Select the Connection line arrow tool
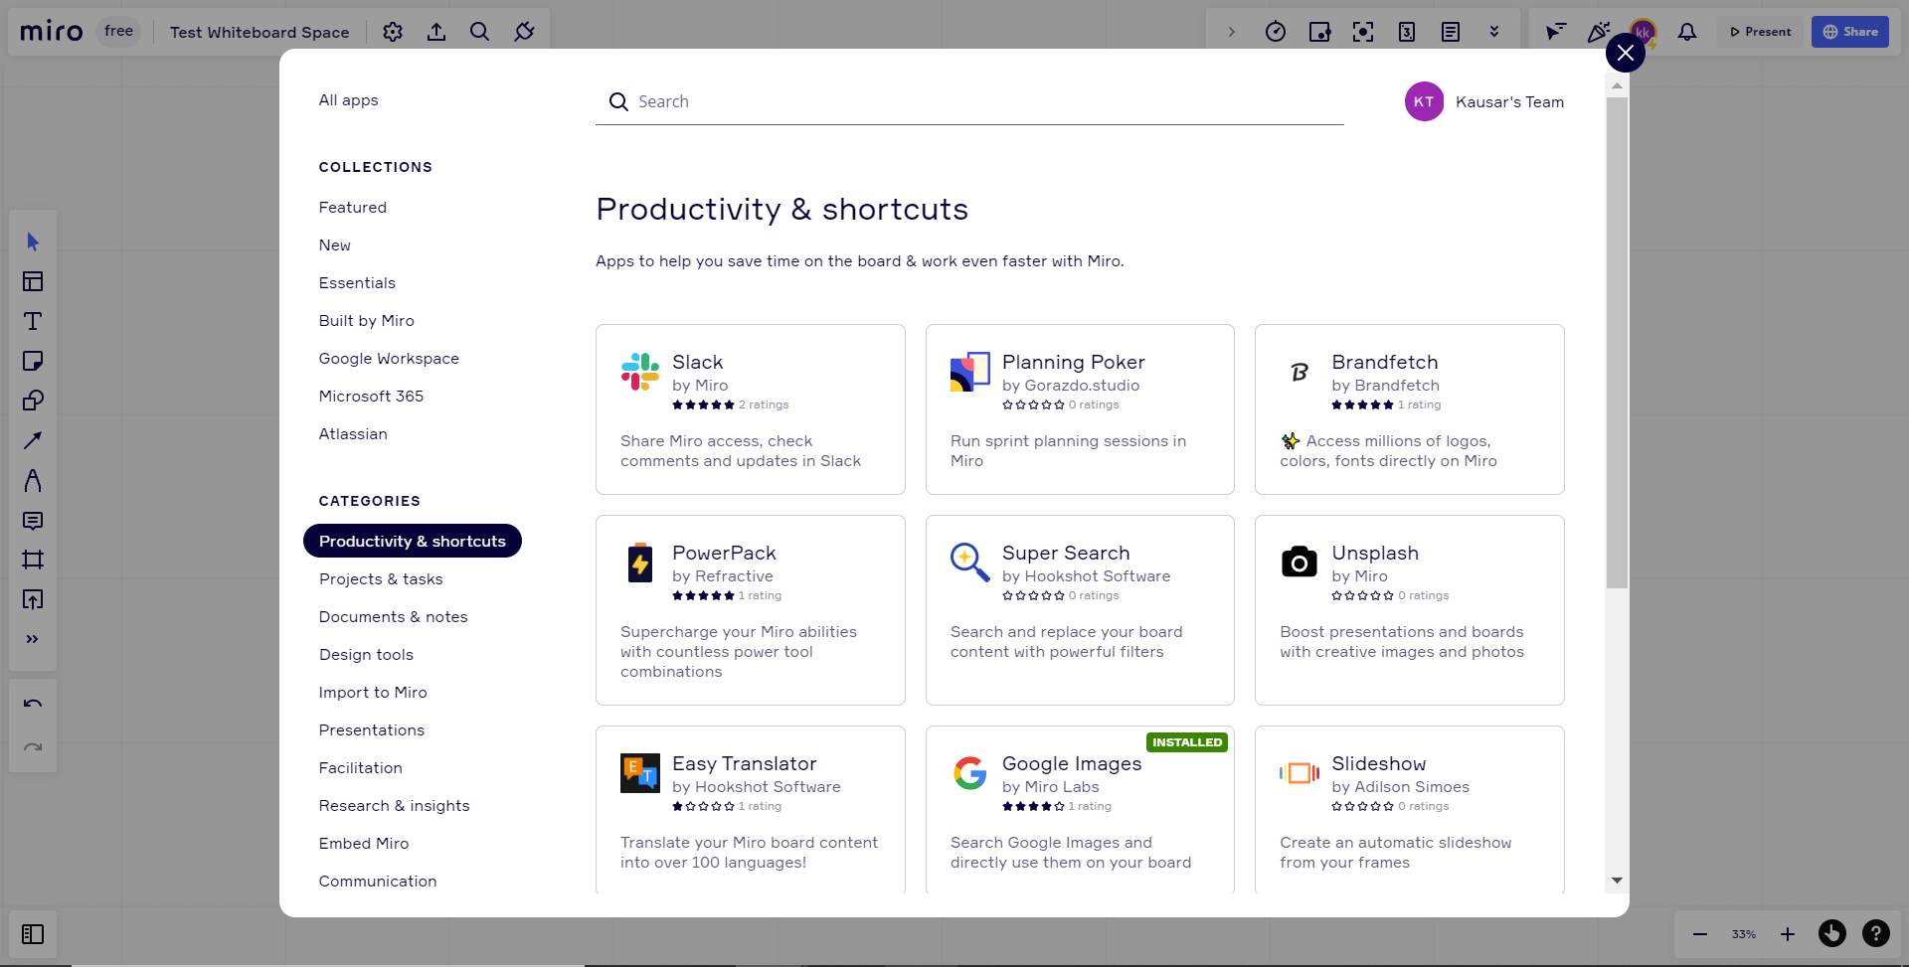 click(33, 440)
